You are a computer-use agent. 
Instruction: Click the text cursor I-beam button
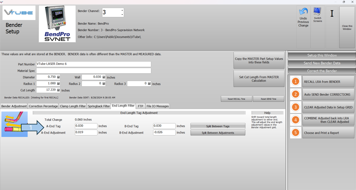pyautogui.click(x=332, y=13)
